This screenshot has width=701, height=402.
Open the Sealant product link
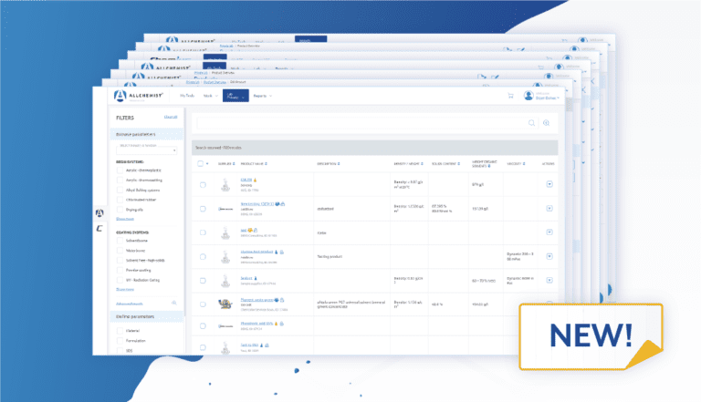click(x=246, y=278)
